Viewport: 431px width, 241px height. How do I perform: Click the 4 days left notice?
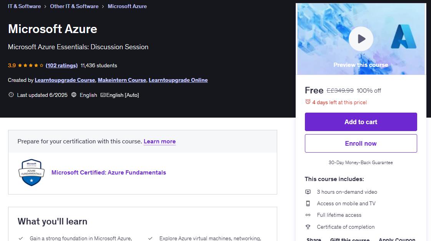pos(339,102)
